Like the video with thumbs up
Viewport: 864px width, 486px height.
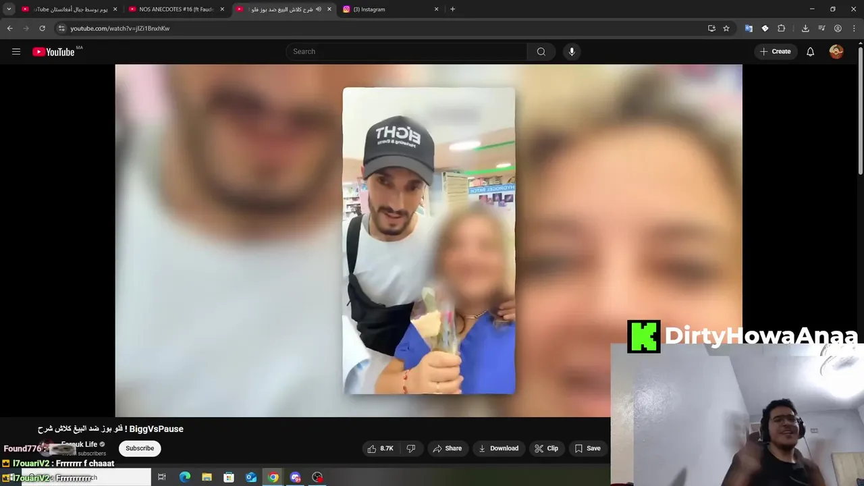pyautogui.click(x=381, y=448)
